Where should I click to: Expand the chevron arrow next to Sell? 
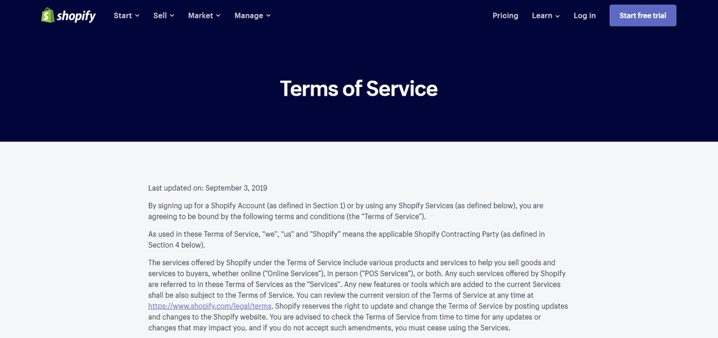pyautogui.click(x=172, y=16)
